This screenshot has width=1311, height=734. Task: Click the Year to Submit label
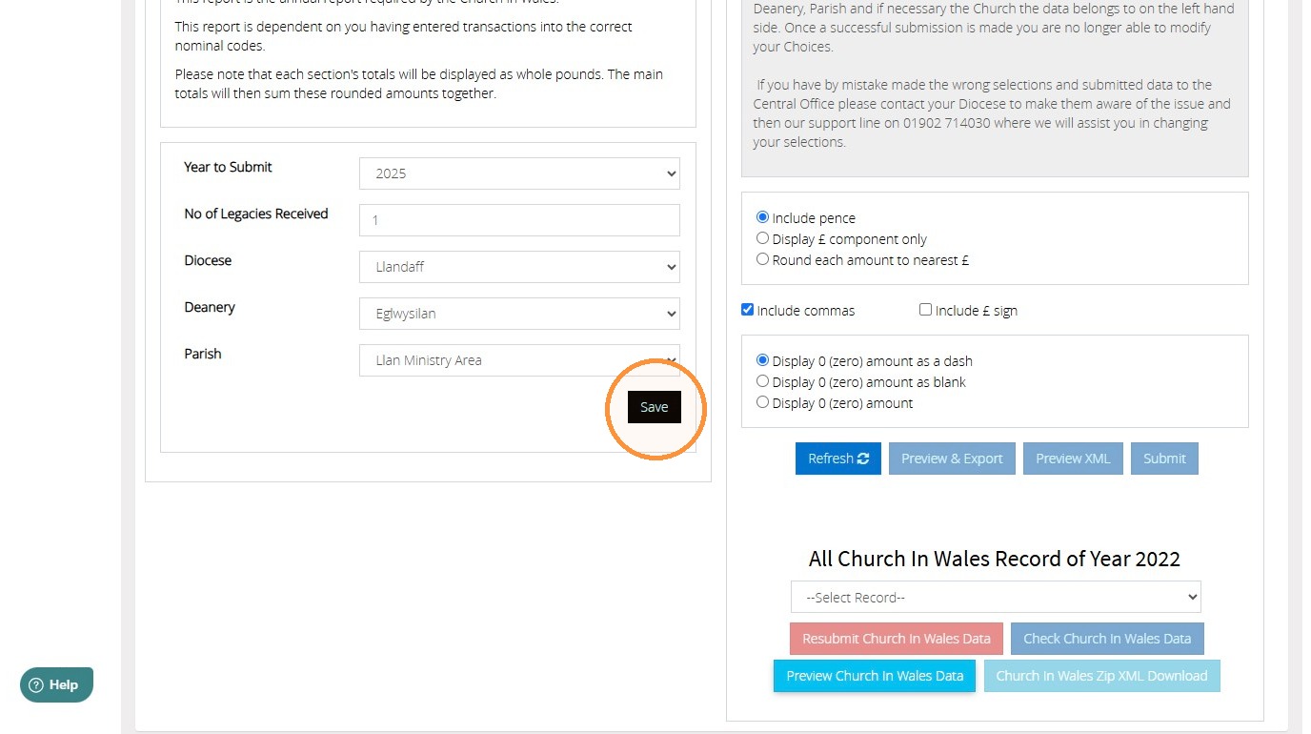(x=228, y=167)
